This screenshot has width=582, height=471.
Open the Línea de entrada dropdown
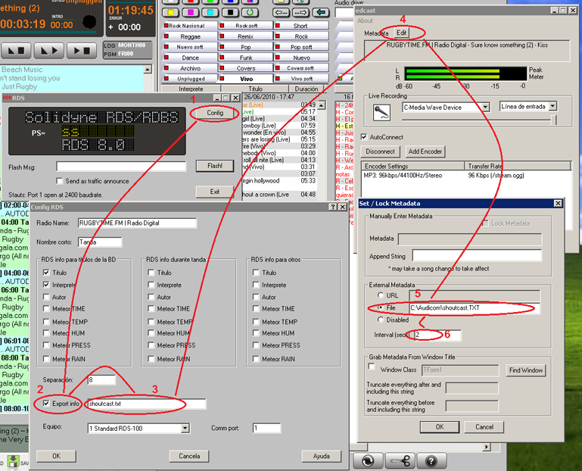coord(552,107)
